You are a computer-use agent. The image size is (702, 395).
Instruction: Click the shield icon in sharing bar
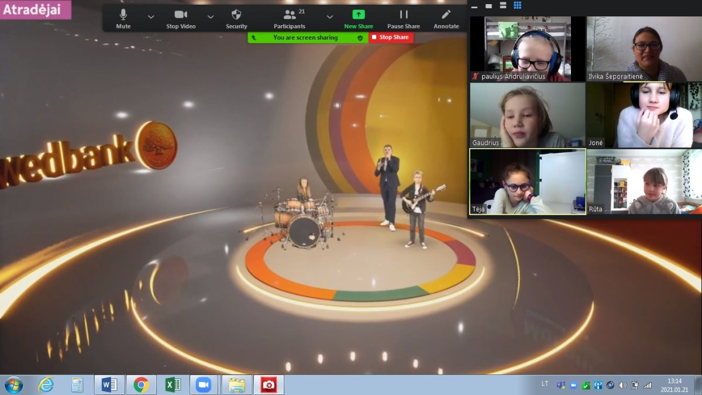point(360,37)
